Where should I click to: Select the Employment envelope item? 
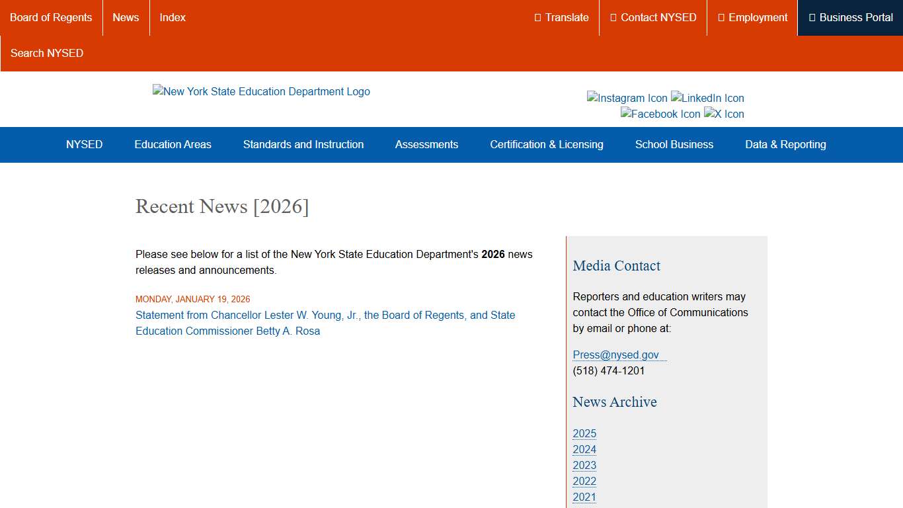pyautogui.click(x=753, y=18)
